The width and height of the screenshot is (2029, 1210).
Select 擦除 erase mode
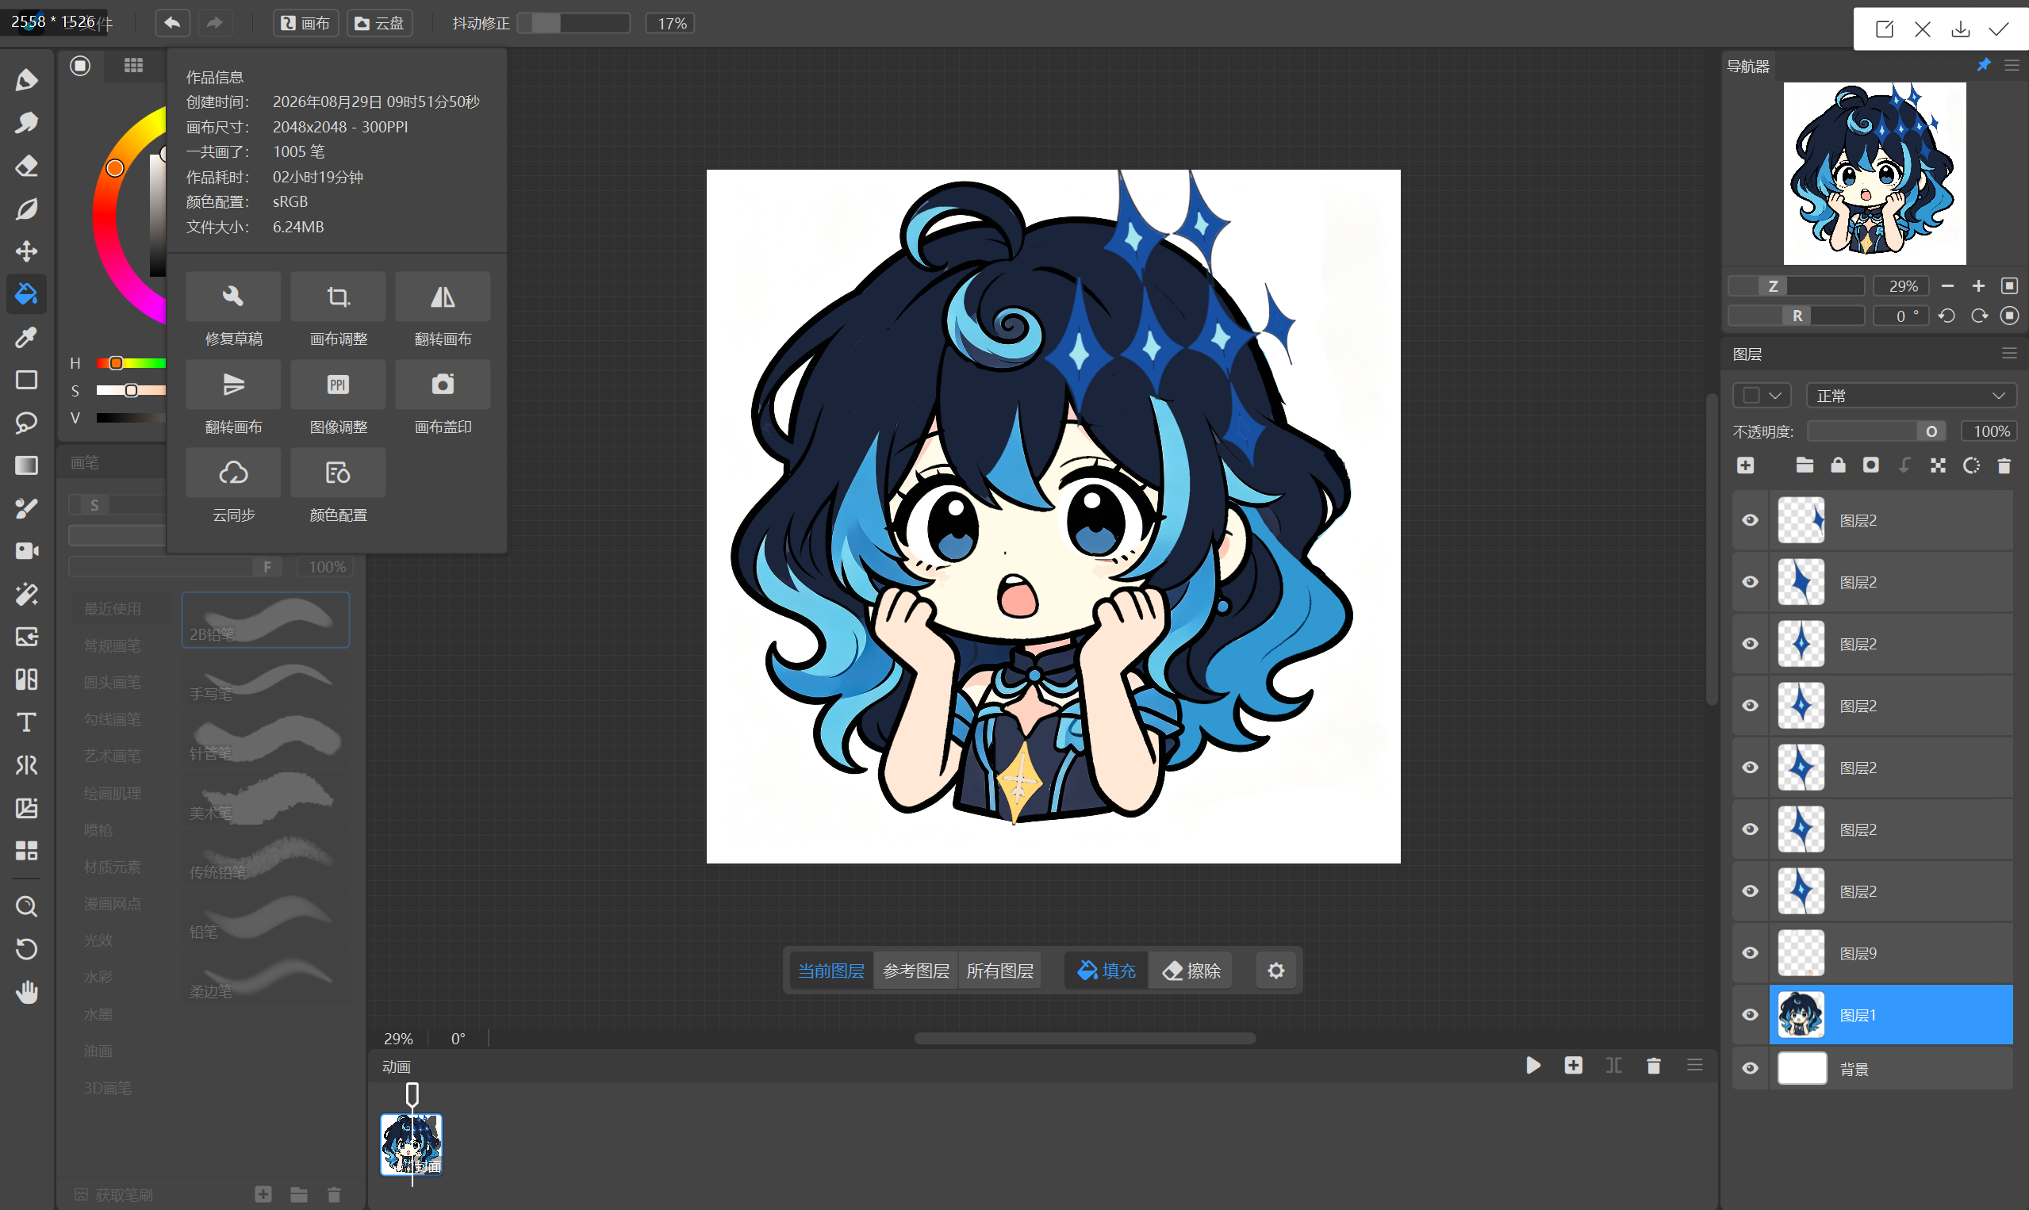coord(1191,971)
